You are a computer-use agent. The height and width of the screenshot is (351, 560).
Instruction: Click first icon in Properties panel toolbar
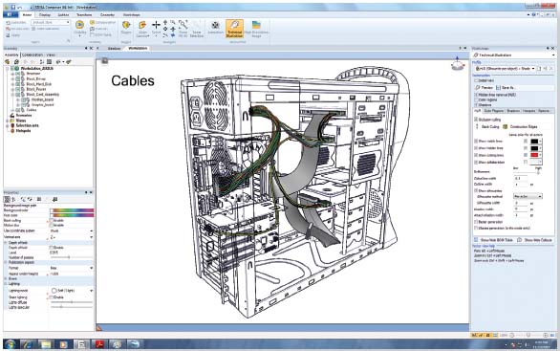click(x=7, y=199)
